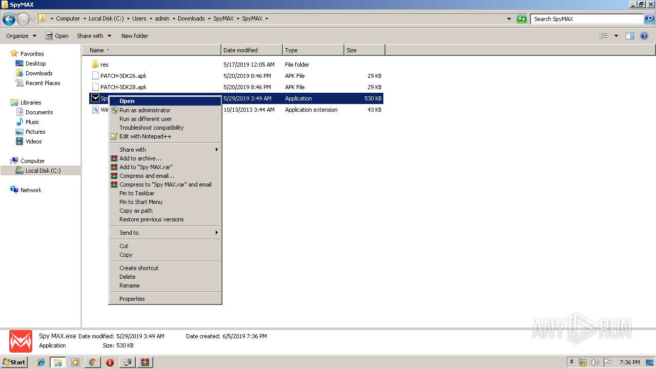Click the Spy MAX.exe application icon
Viewport: 656px width, 369px height.
95,98
